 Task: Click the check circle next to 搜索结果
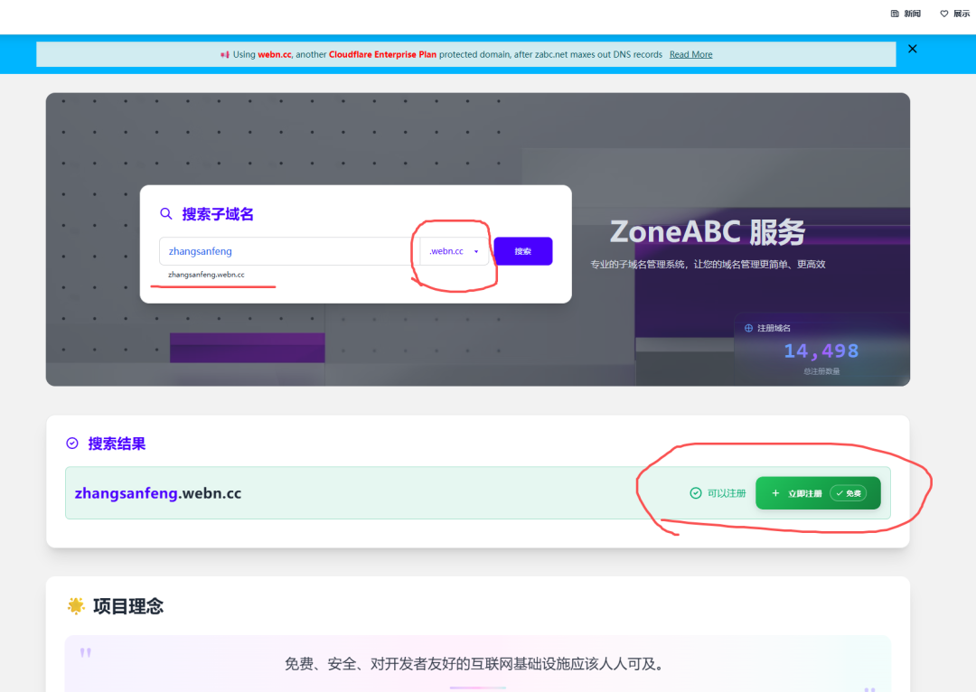pyautogui.click(x=71, y=443)
